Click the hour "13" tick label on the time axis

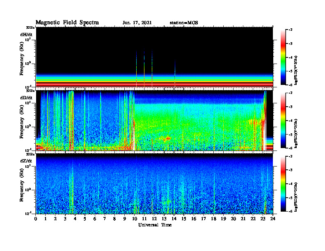(x=164, y=219)
